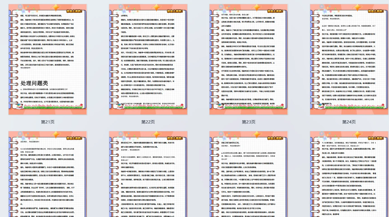Select the thumbnail containing question 5 about 老旧小区改造

click(x=148, y=174)
